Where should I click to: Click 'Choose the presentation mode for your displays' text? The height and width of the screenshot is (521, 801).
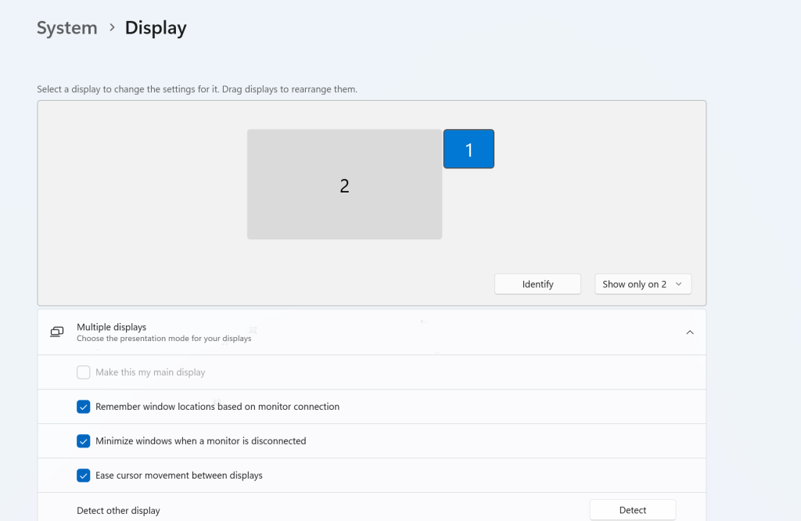pos(164,338)
